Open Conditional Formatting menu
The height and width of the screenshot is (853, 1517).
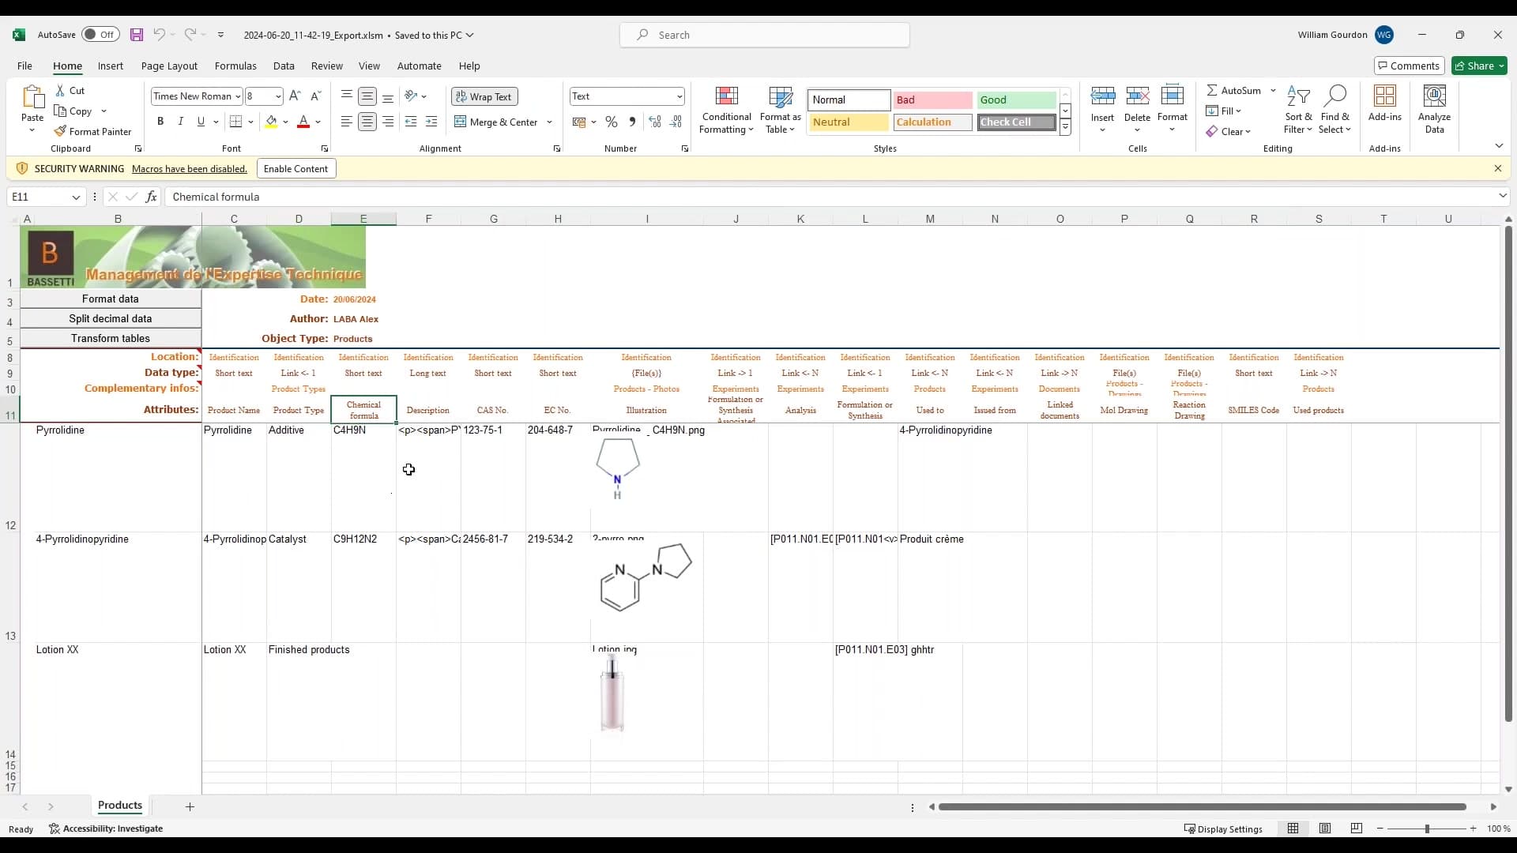click(727, 111)
